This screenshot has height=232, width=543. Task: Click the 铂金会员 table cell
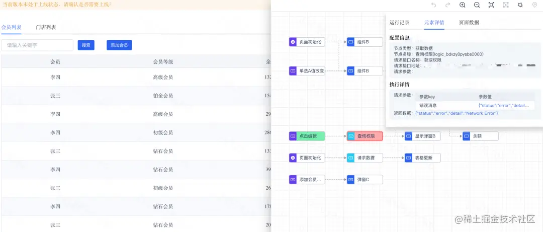pyautogui.click(x=163, y=96)
